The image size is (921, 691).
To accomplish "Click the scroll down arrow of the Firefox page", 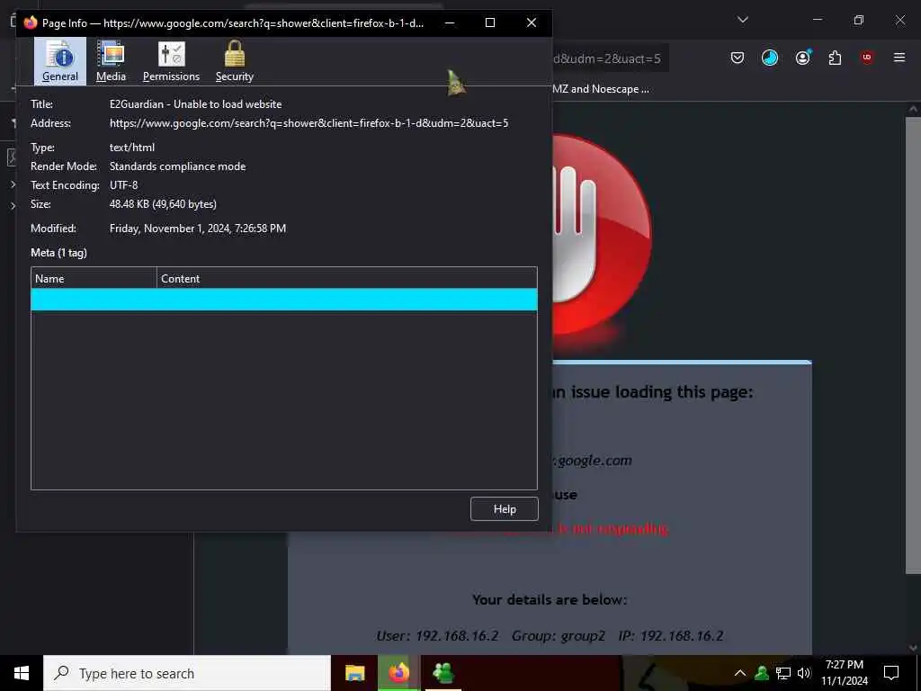I will 914,648.
